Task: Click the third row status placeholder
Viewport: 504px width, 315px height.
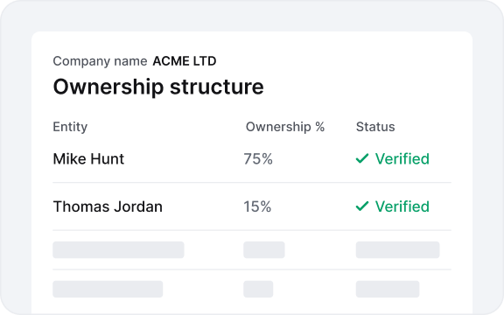Action: click(x=397, y=249)
